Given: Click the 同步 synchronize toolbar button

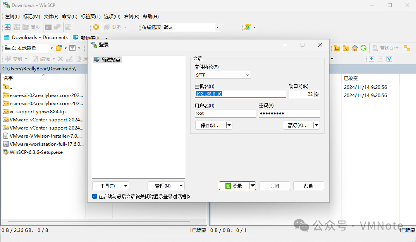Looking at the screenshot, I should click(x=31, y=27).
